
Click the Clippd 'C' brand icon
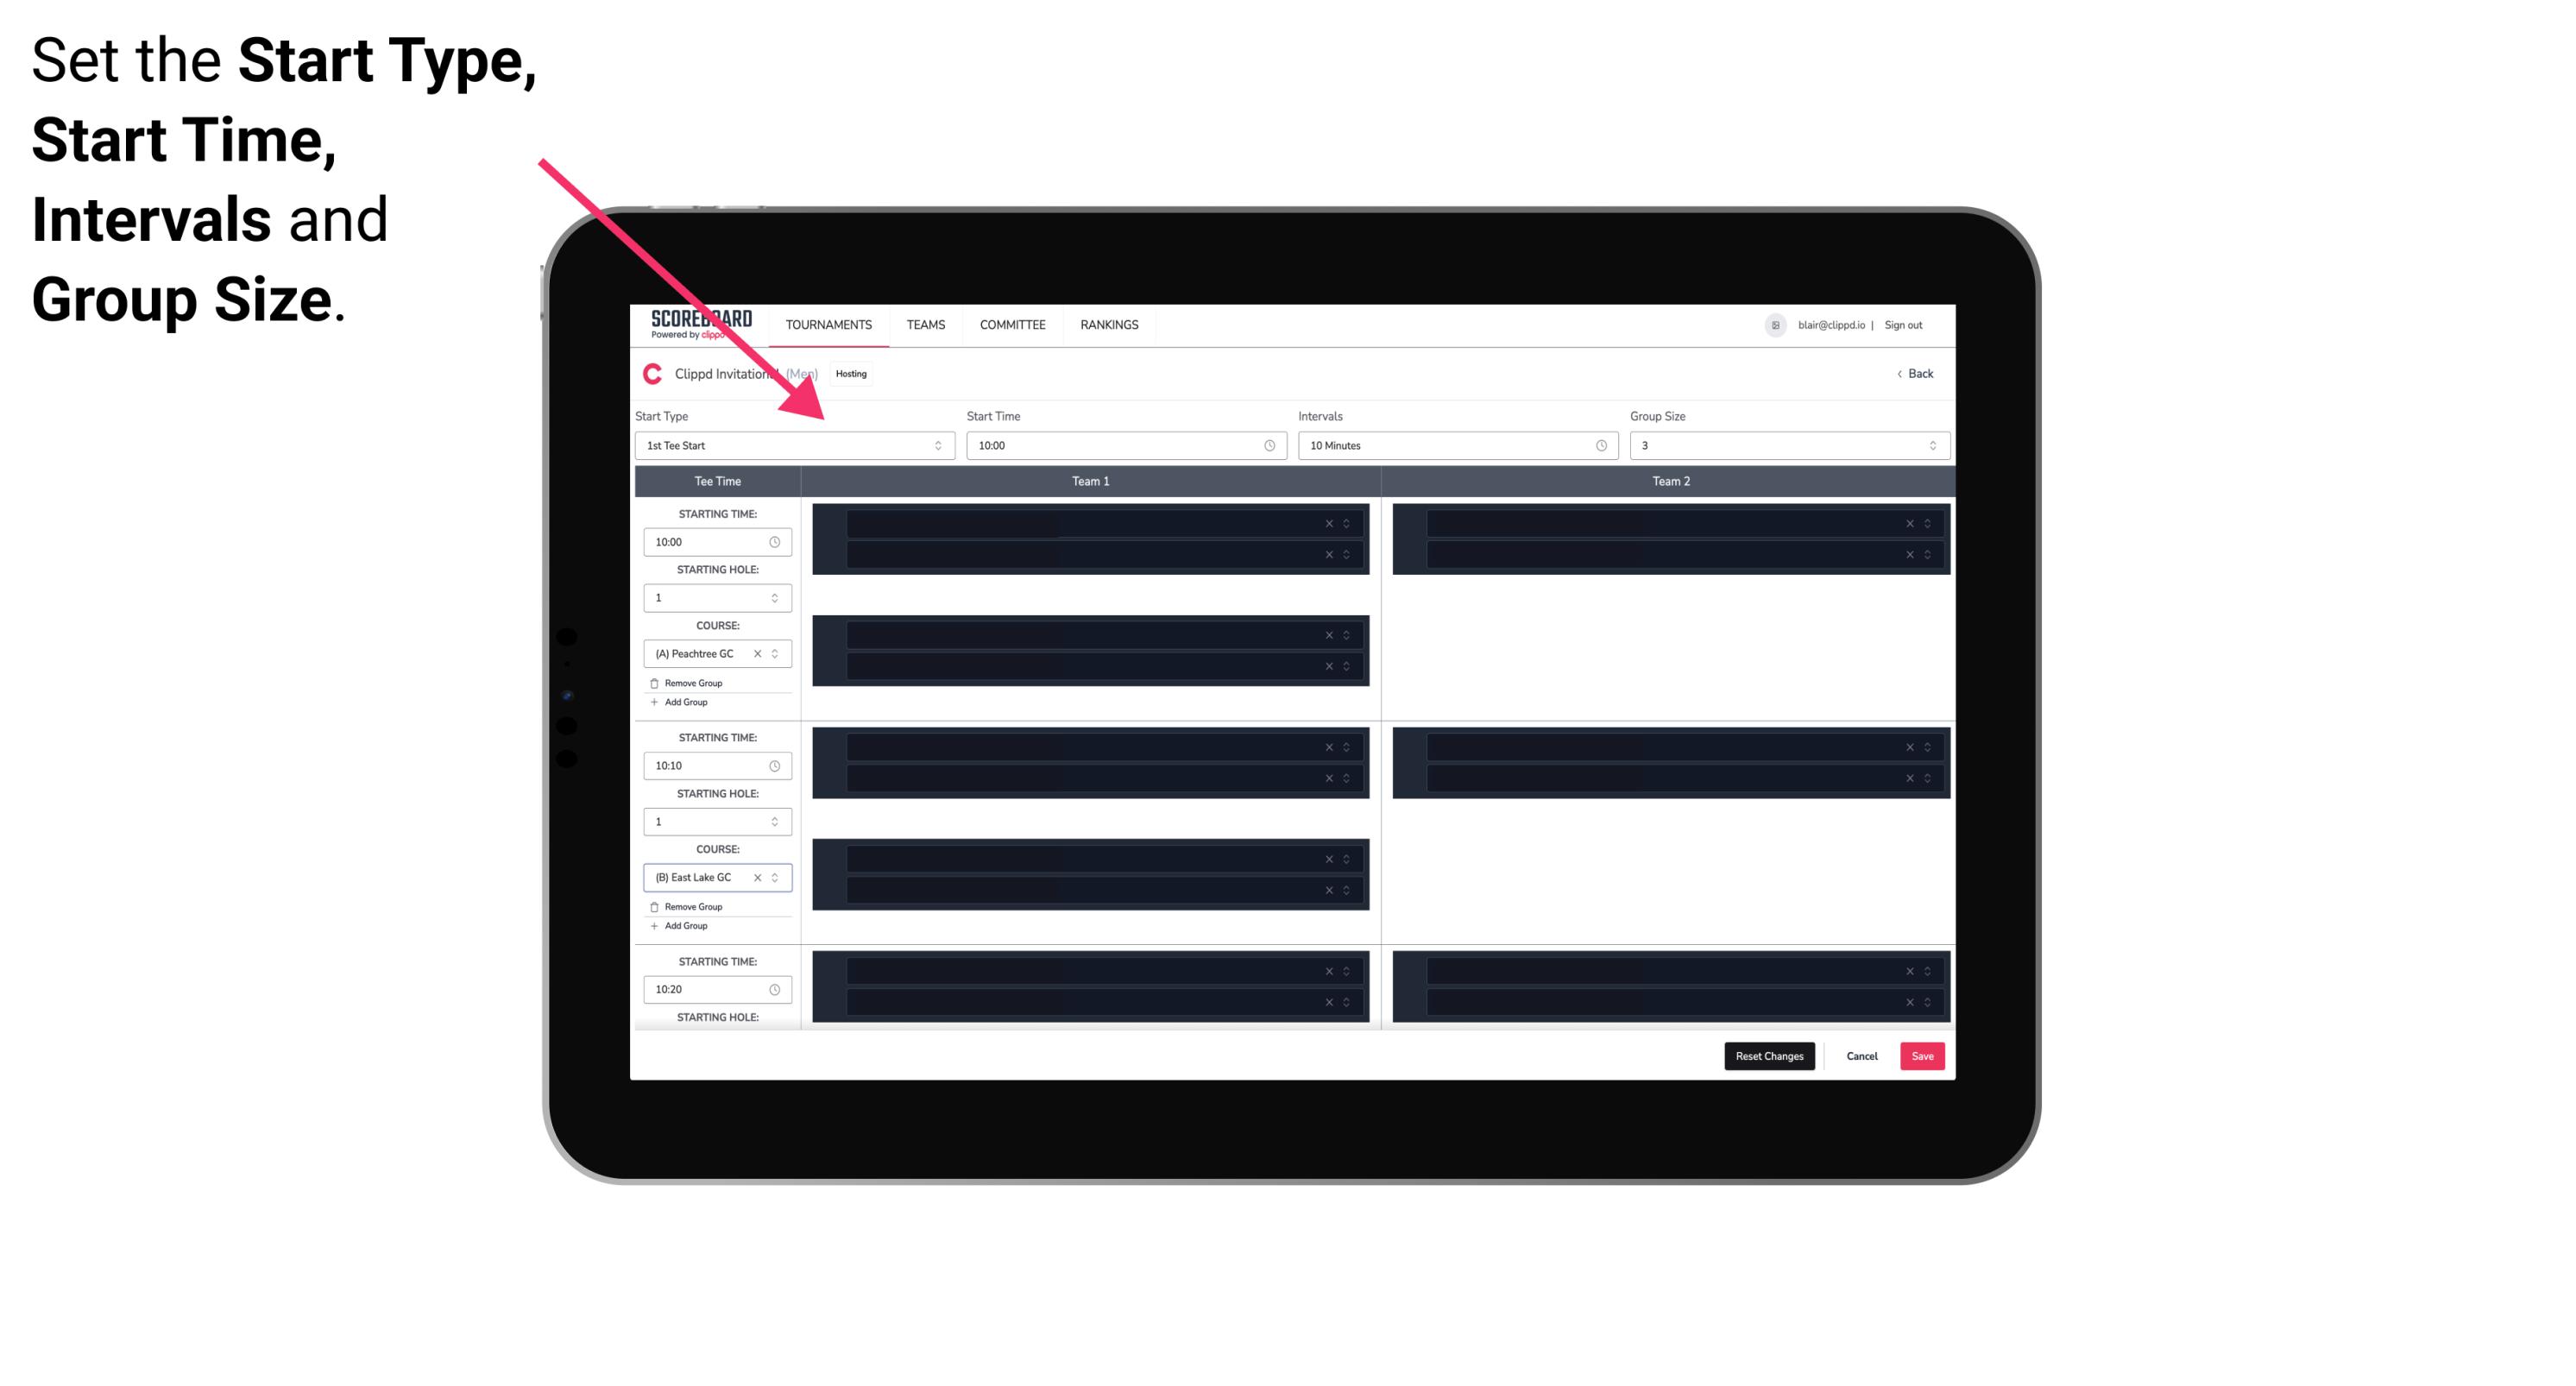(648, 374)
